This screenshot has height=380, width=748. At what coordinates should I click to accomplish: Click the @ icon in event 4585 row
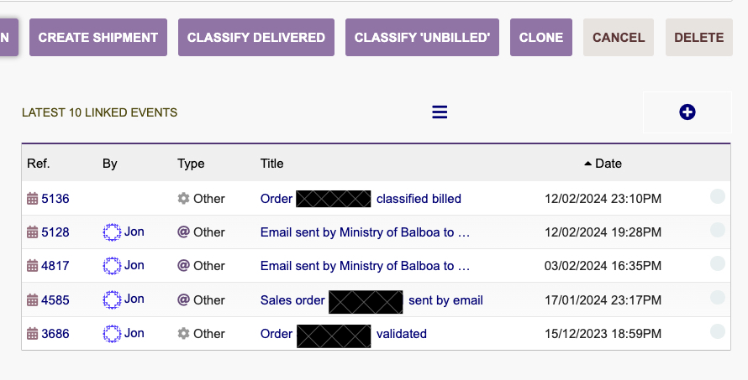click(183, 299)
